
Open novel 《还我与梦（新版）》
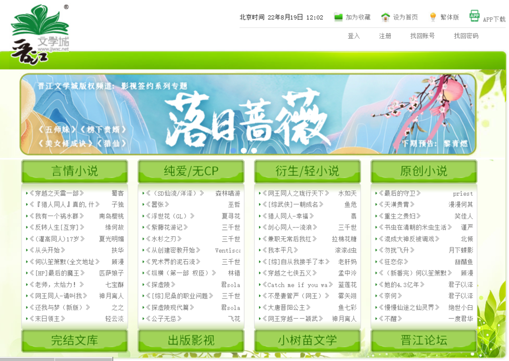coord(60,307)
